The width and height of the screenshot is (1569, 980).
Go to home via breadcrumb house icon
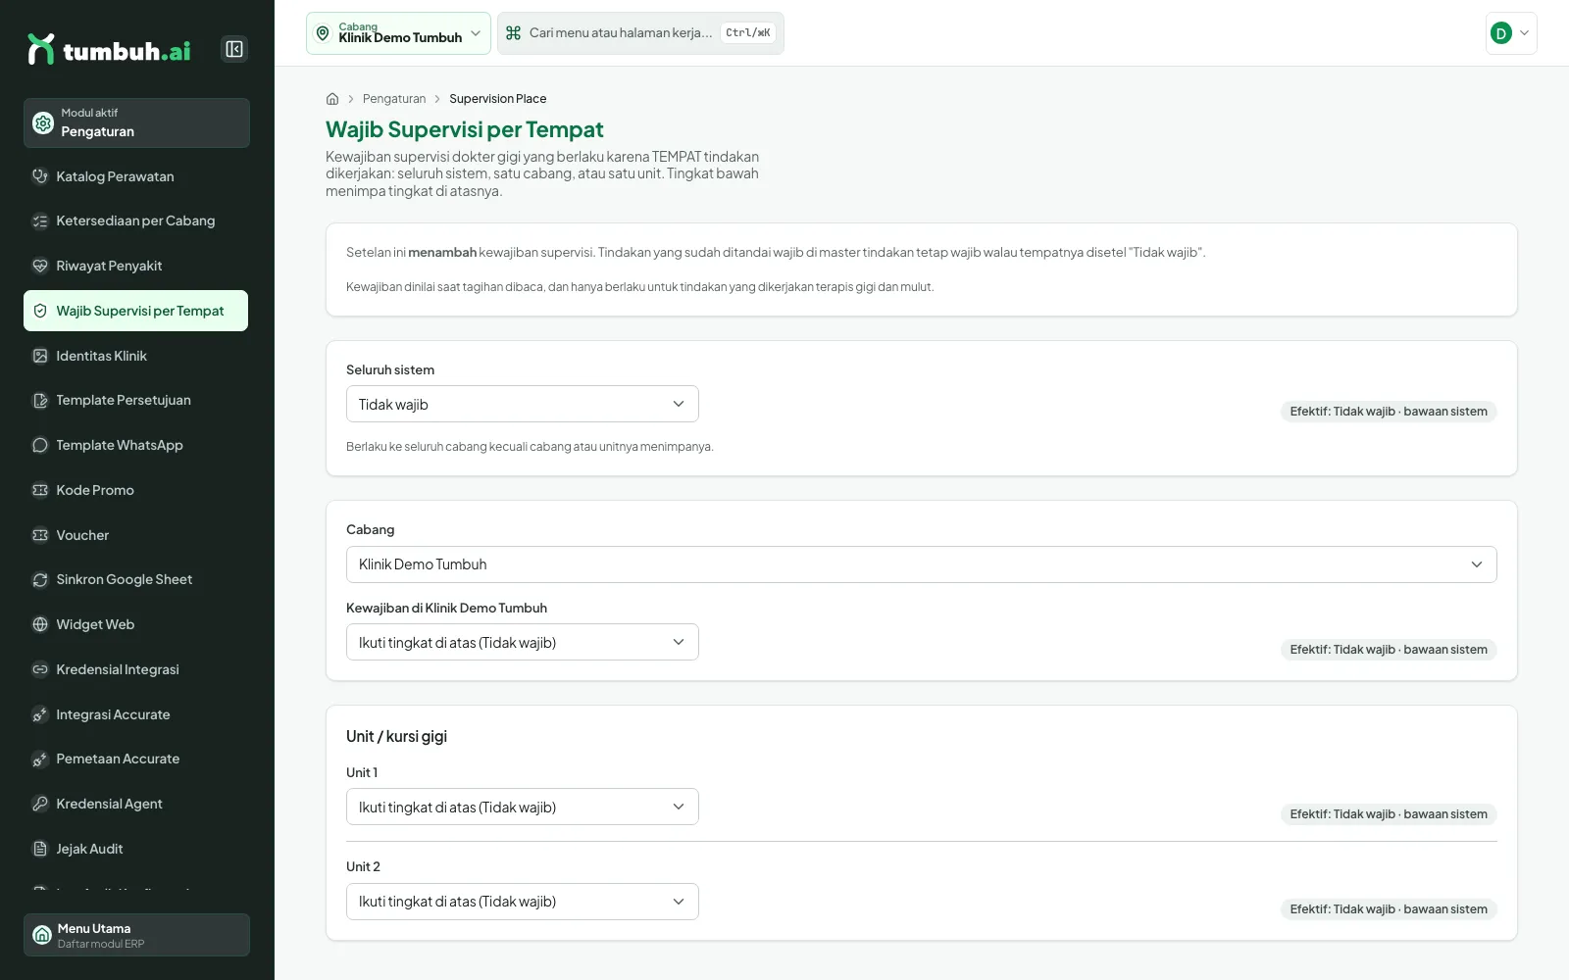(332, 99)
